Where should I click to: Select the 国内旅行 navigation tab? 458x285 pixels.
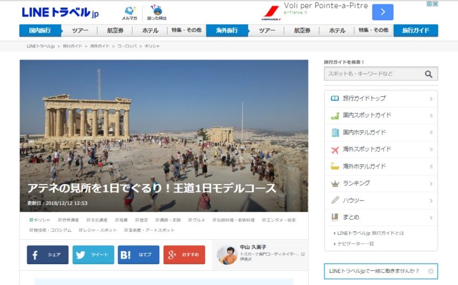pos(40,31)
